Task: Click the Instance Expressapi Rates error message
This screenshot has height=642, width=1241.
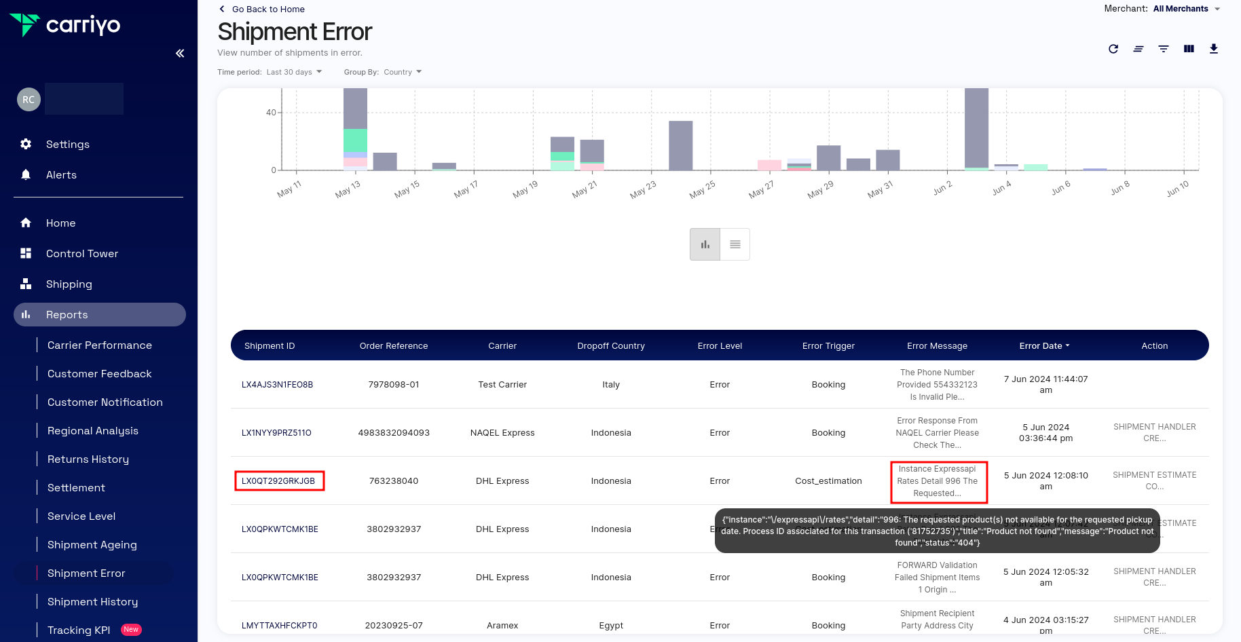Action: (x=938, y=480)
